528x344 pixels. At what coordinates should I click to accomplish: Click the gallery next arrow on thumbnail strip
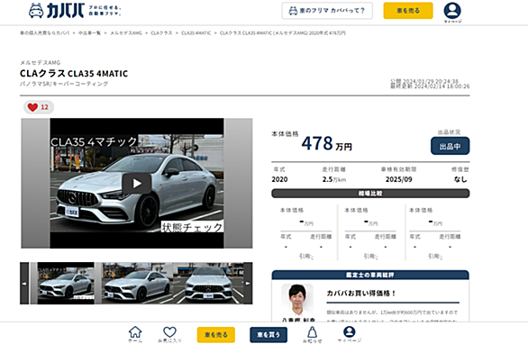click(248, 284)
